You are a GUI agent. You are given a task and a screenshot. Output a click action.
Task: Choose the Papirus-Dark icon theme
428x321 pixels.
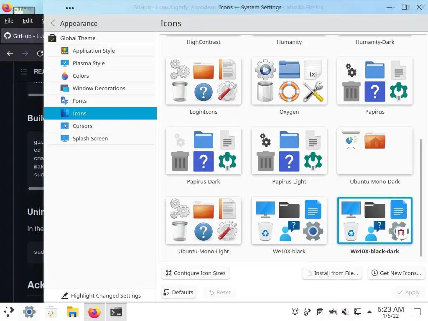[x=204, y=150]
